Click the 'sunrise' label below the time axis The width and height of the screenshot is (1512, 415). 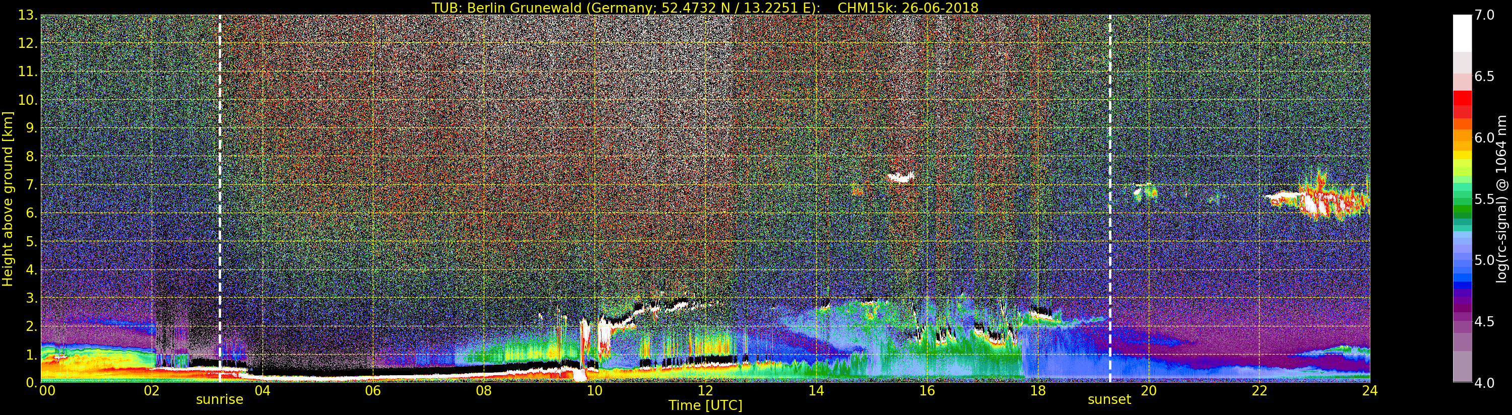220,400
